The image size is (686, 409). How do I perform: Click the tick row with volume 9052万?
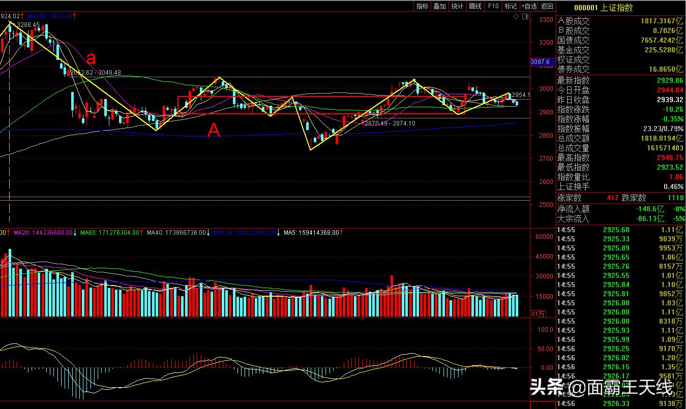click(620, 294)
